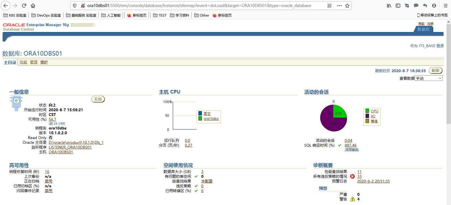Open the 基础服务 实验室 bookmark folder

click(x=81, y=15)
